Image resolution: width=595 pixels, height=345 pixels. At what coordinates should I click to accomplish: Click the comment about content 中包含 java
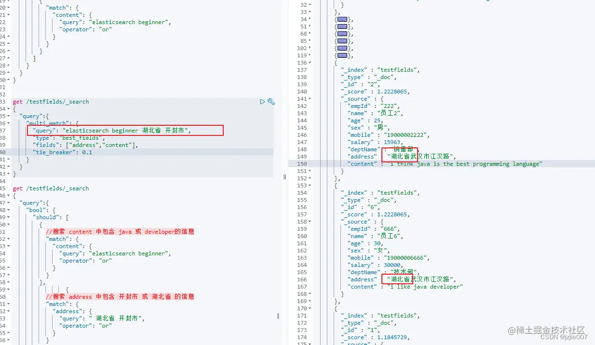[x=120, y=232]
